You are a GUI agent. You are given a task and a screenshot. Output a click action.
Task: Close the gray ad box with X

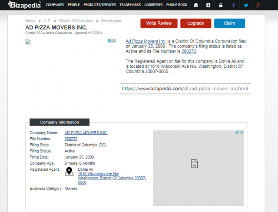(242, 132)
